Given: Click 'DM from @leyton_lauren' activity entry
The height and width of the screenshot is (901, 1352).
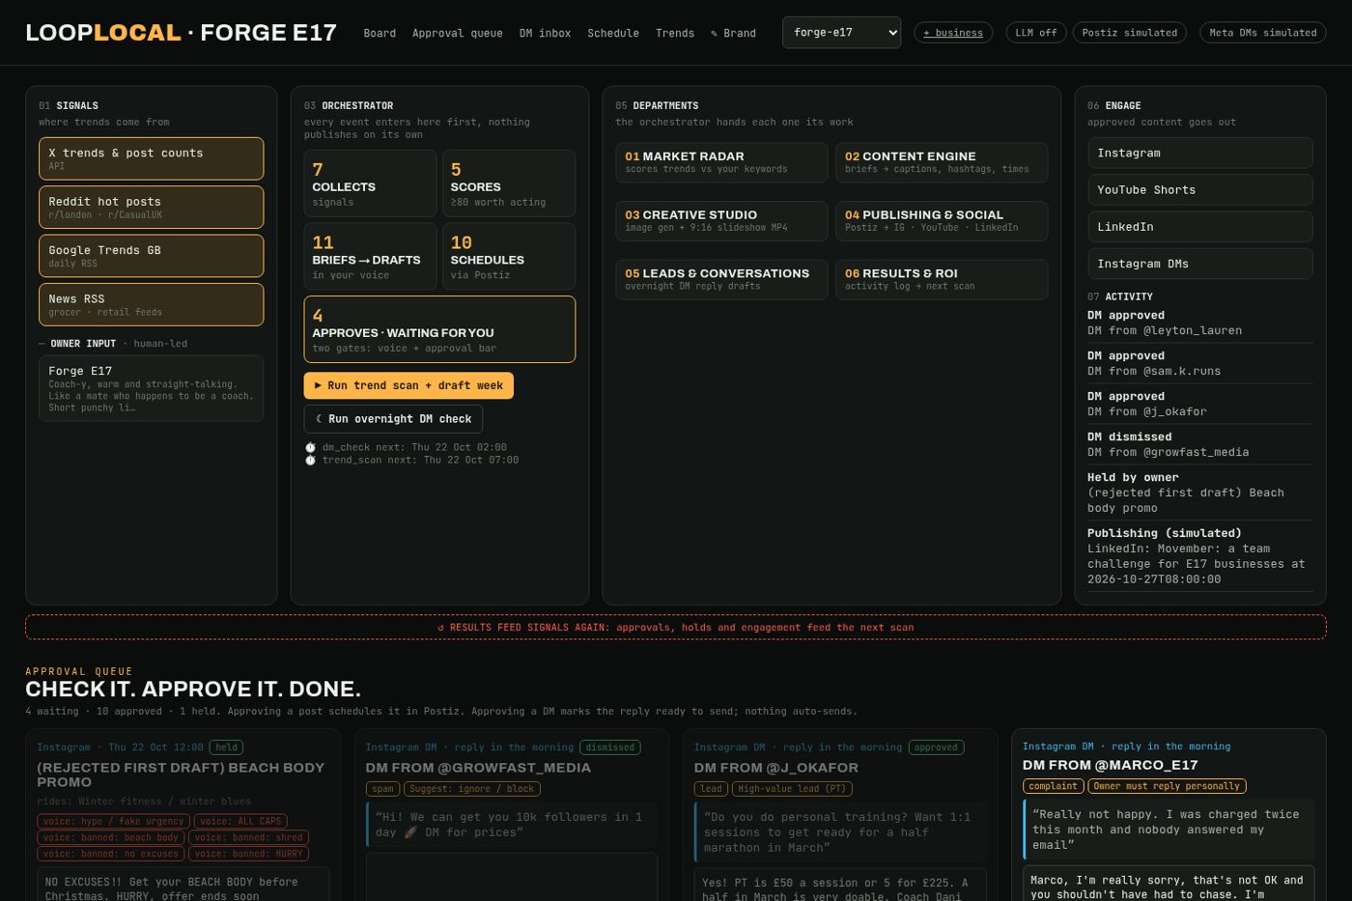Looking at the screenshot, I should 1165,330.
